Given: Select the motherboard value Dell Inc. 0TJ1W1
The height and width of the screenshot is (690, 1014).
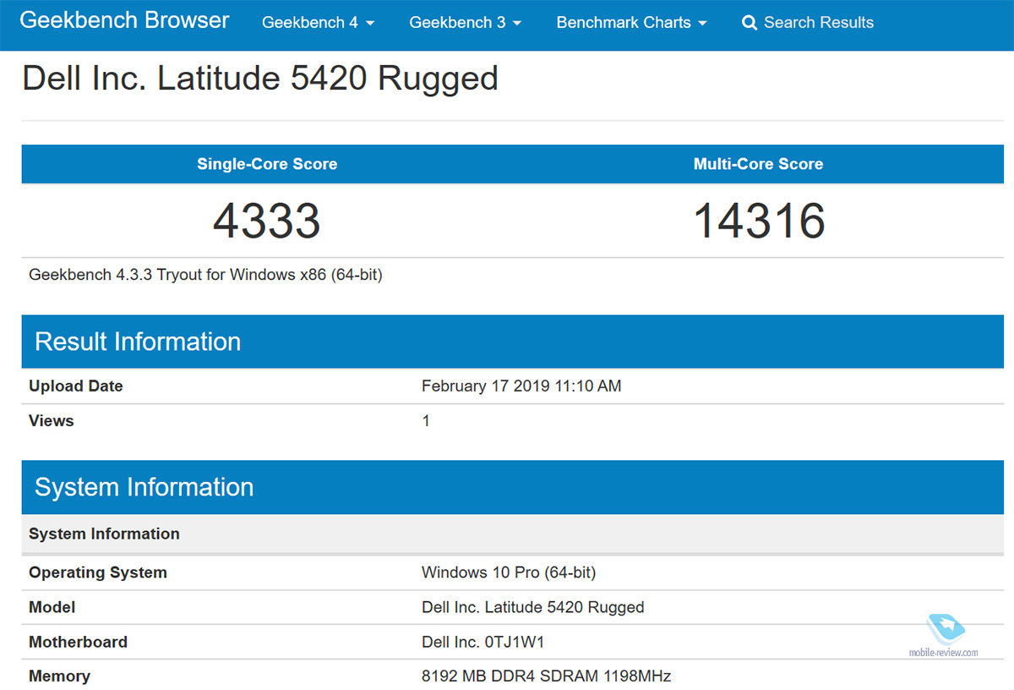Looking at the screenshot, I should point(483,642).
